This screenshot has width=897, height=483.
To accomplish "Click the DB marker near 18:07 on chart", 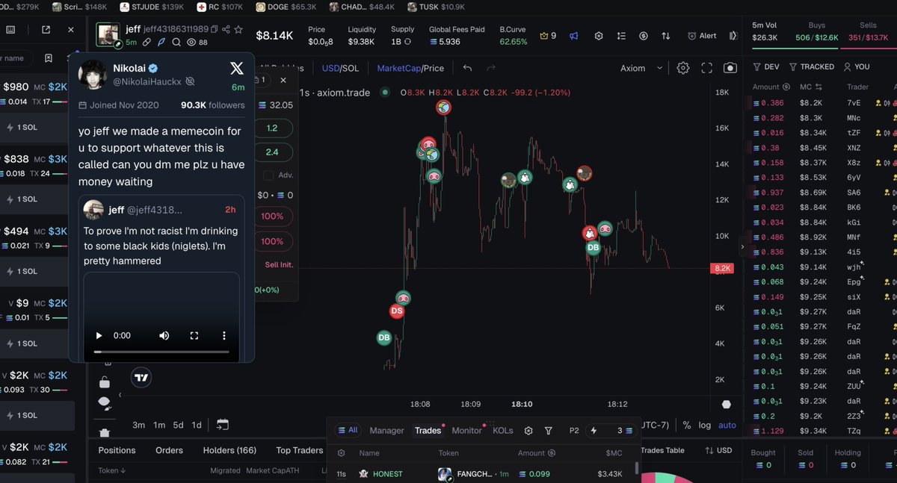I will [x=384, y=338].
